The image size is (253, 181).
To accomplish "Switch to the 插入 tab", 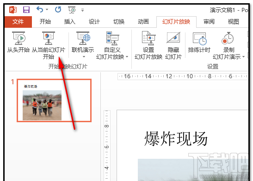I will (70, 22).
